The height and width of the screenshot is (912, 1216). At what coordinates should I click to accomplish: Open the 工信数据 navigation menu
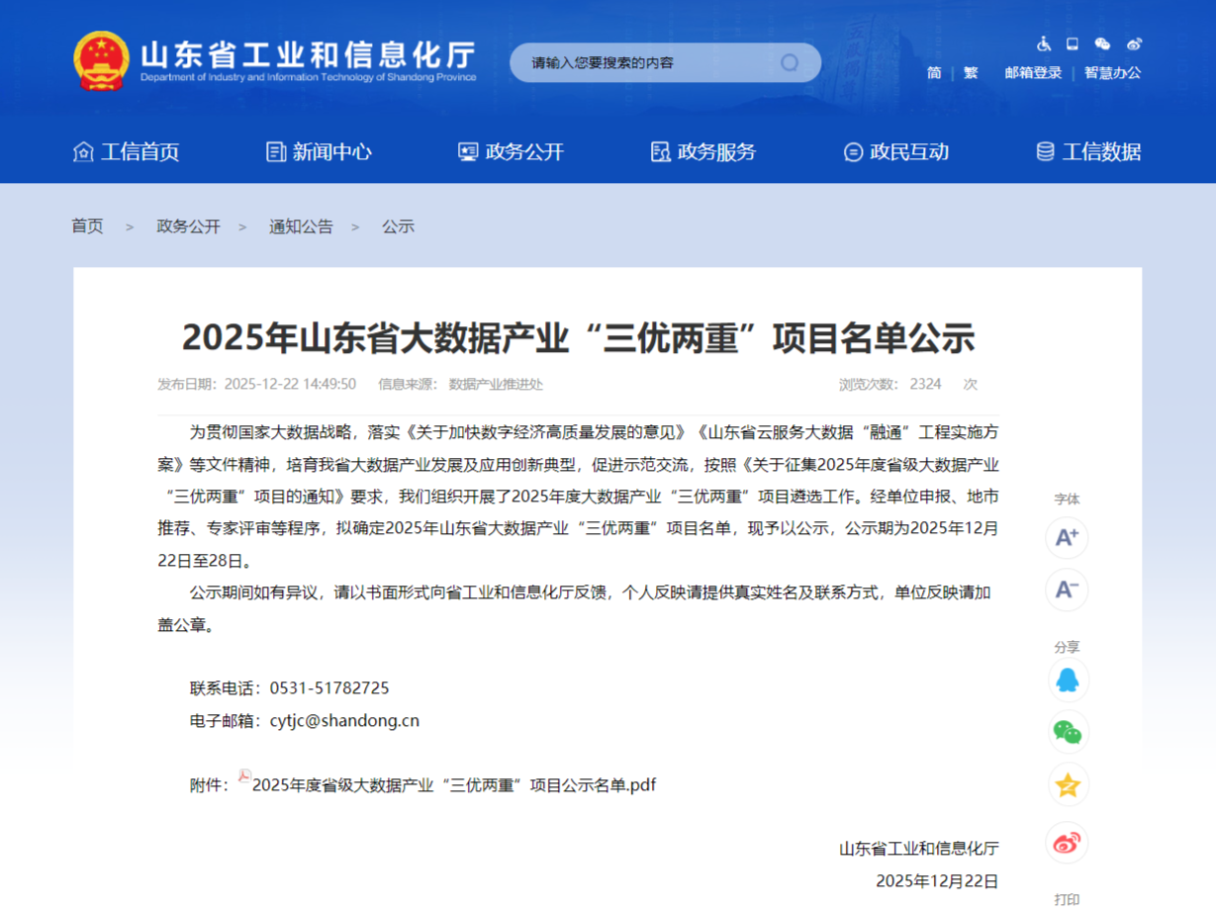point(1099,151)
